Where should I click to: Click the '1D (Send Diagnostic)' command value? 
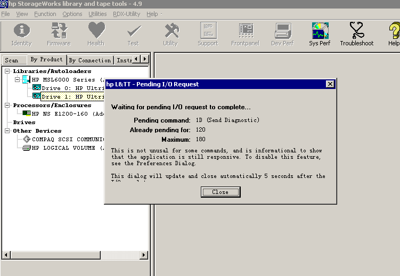227,120
